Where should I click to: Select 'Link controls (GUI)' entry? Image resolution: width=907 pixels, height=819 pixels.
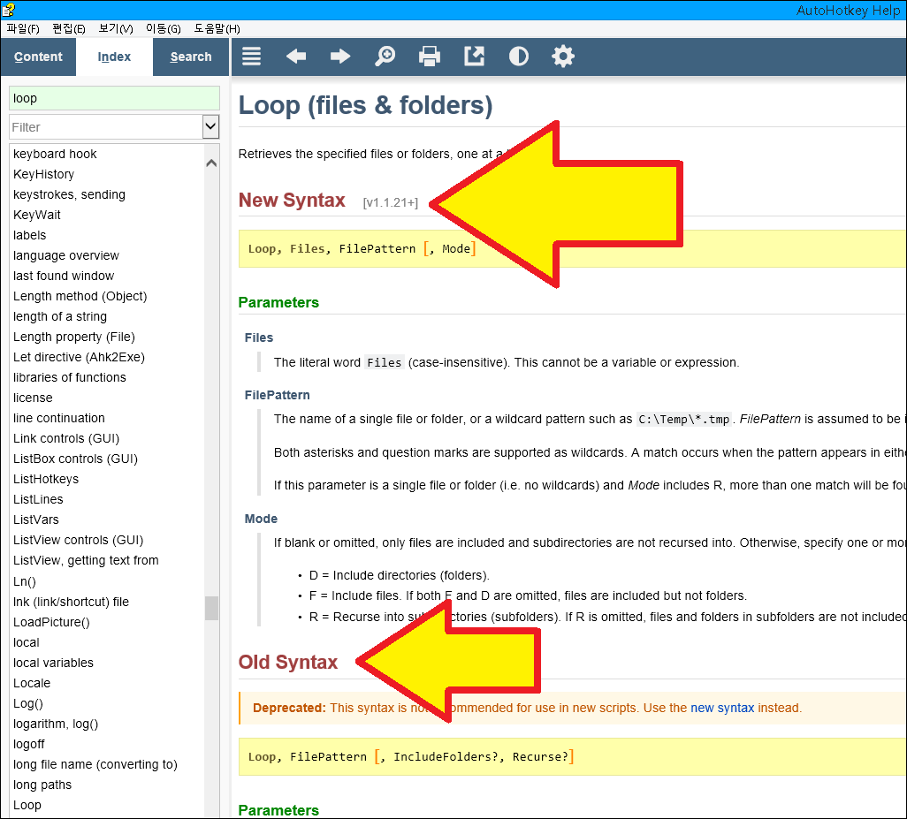point(66,438)
